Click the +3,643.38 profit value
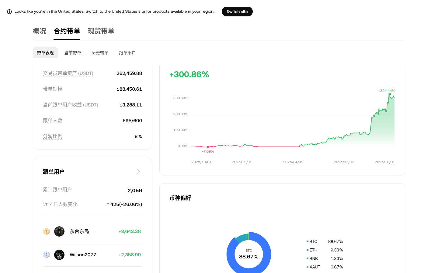Viewport: 438px width, 273px height. point(130,231)
